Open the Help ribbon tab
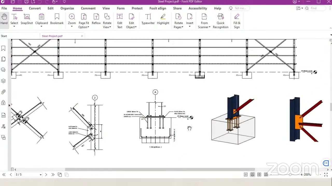The image size is (332, 186). (218, 8)
